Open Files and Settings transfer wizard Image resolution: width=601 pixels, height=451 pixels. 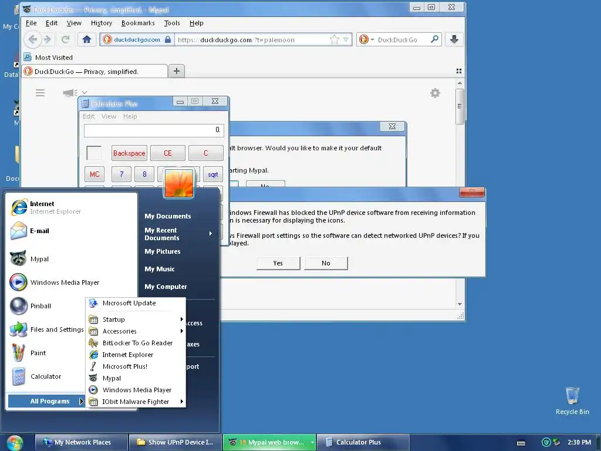[47, 329]
